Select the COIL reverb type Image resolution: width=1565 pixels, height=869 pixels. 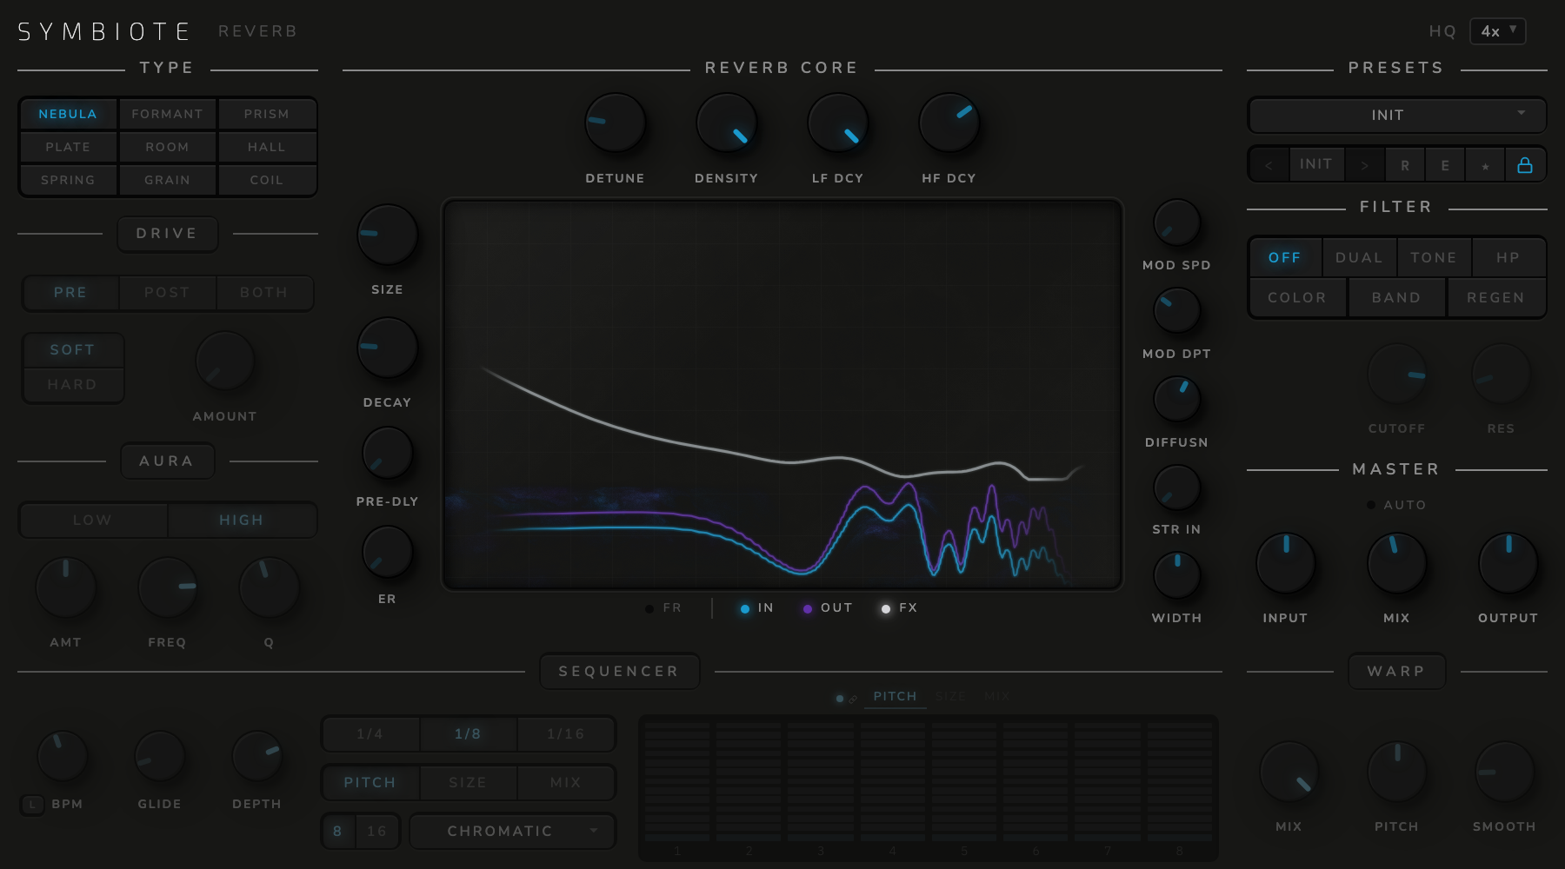pyautogui.click(x=267, y=180)
